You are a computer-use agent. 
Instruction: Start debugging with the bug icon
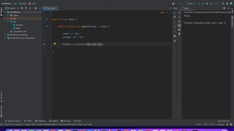(x=203, y=4)
